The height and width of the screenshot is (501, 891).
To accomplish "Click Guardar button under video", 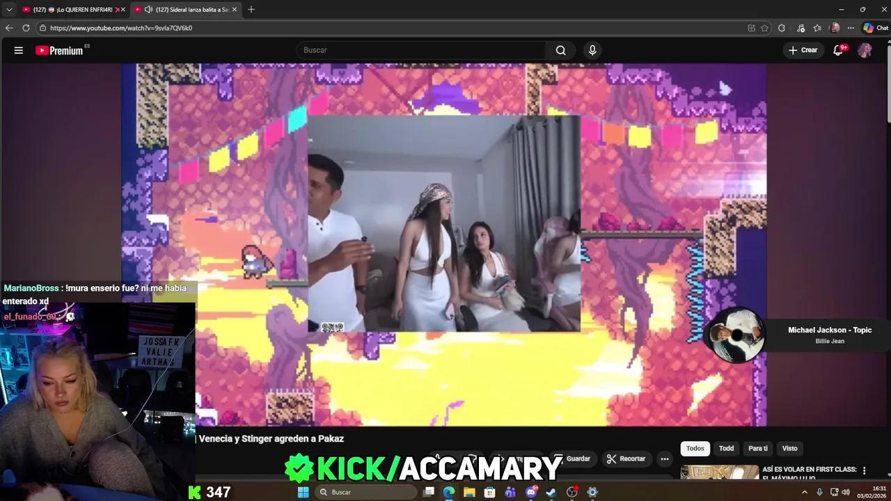I will click(572, 459).
